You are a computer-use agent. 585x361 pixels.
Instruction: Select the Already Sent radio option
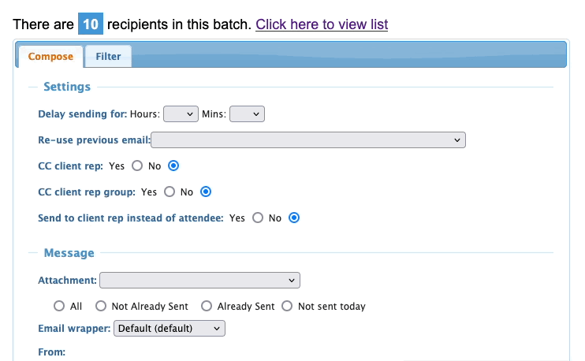(207, 306)
